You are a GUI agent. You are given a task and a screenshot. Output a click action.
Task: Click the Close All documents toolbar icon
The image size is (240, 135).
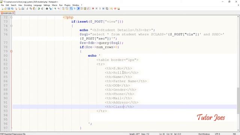(19, 9)
